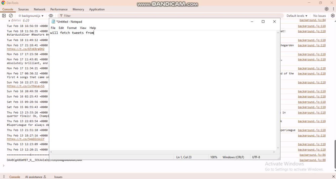Screen dimensions: 336x179
Task: Open the background.js context dropdown
Action: coord(31,16)
